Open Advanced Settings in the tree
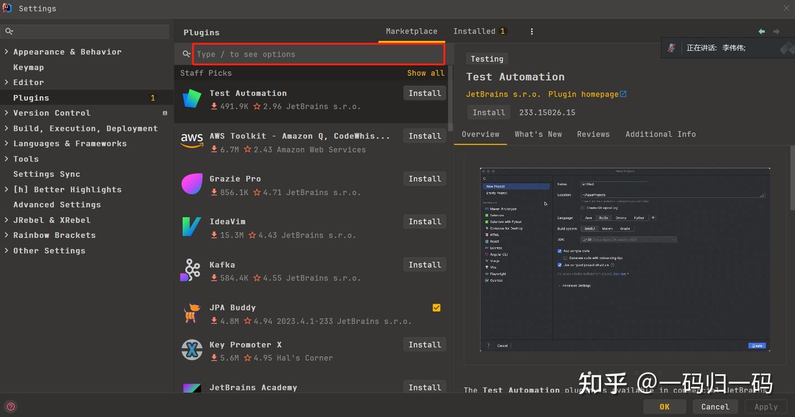 [57, 205]
